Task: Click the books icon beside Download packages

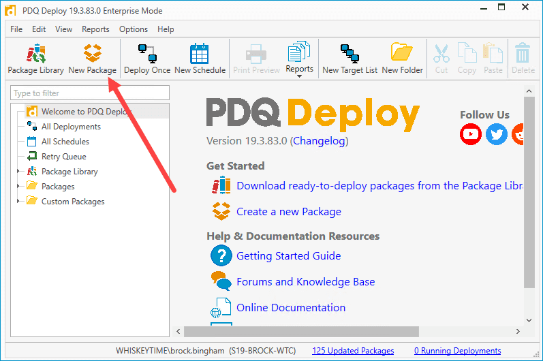Action: point(221,185)
